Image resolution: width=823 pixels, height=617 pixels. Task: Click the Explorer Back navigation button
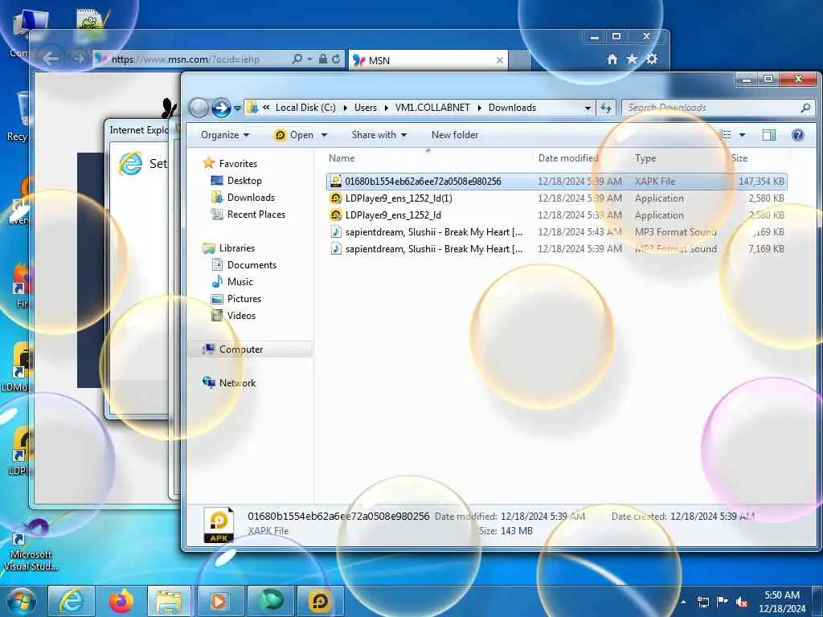[199, 108]
